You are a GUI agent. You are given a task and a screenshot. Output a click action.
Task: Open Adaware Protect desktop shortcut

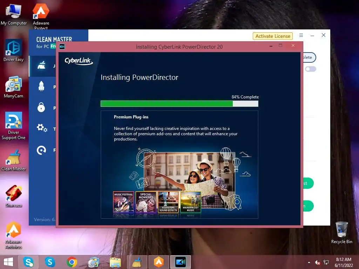click(x=41, y=16)
